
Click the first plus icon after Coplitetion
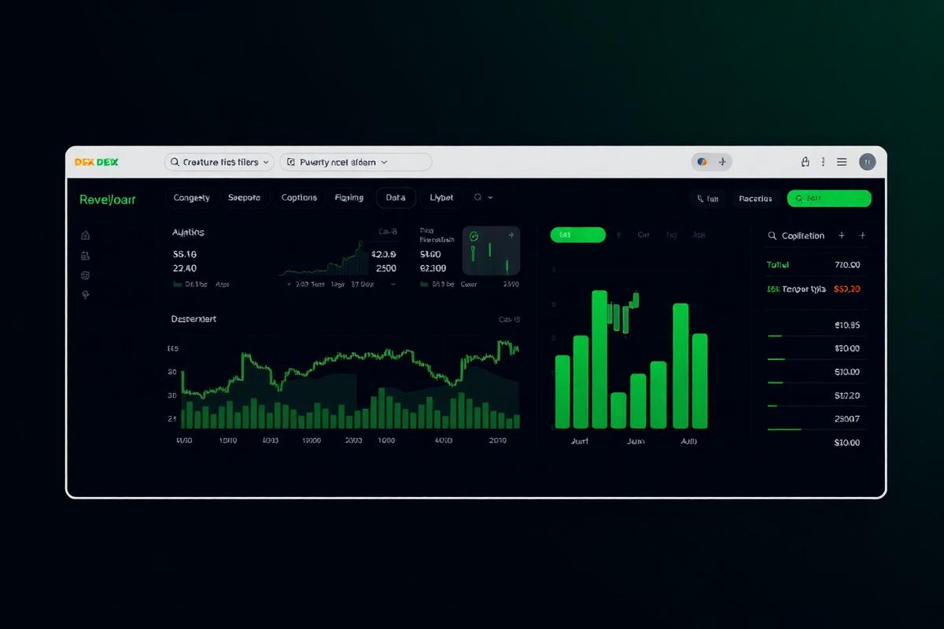(842, 235)
